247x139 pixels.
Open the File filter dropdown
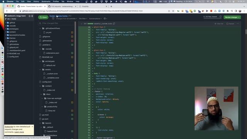pos(83,19)
